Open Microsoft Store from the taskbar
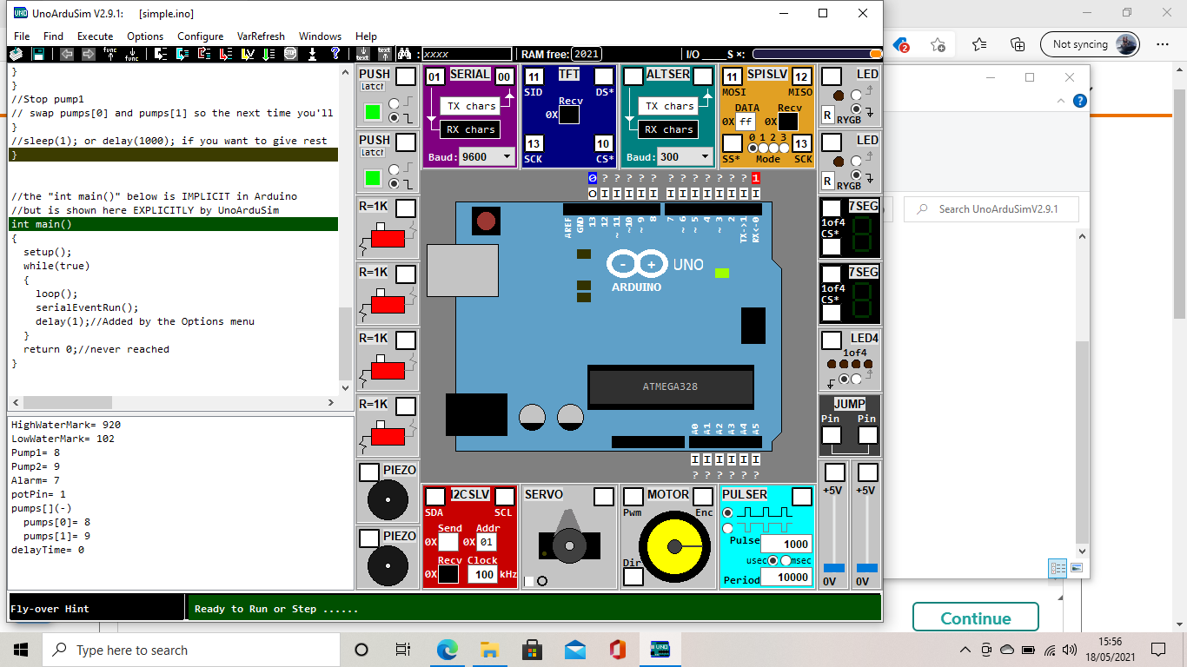This screenshot has height=667, width=1187. pos(533,650)
